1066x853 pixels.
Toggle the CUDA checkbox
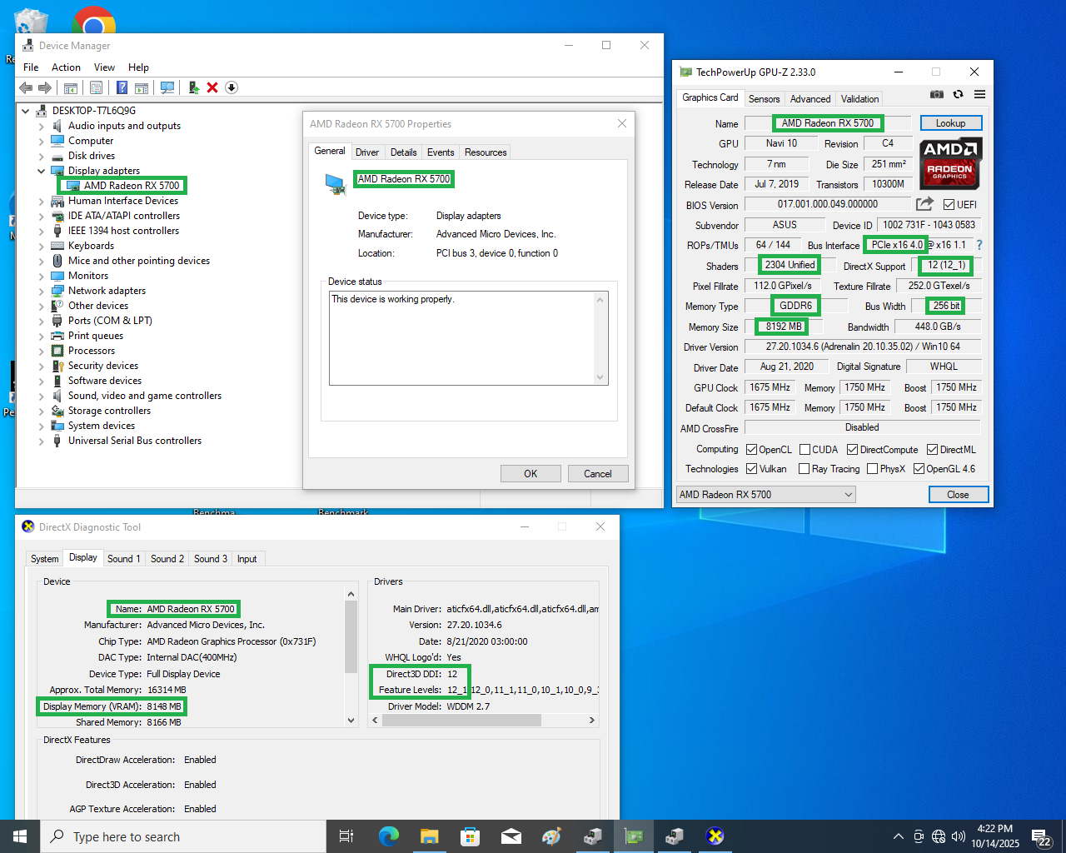[804, 450]
